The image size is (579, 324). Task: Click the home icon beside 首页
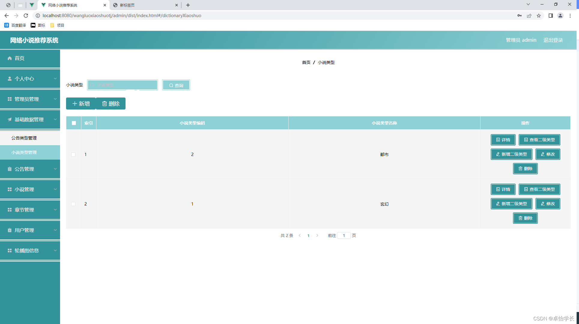pos(10,58)
